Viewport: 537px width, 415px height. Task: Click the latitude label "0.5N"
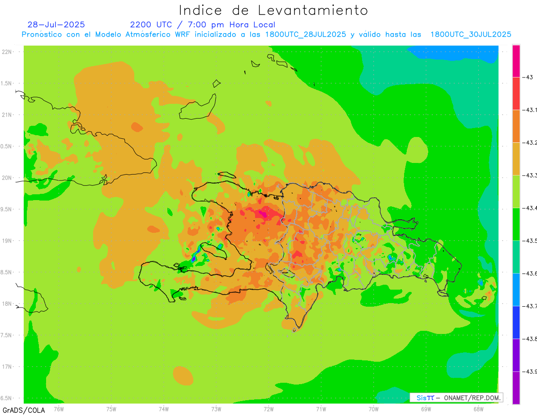coord(6,146)
